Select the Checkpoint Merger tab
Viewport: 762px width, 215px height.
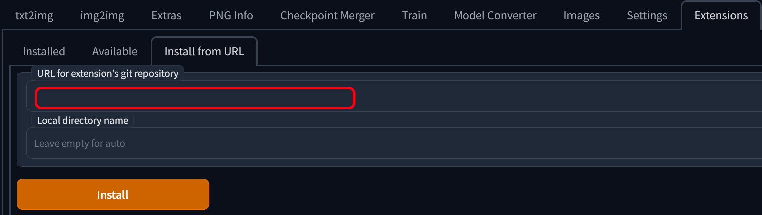point(327,15)
